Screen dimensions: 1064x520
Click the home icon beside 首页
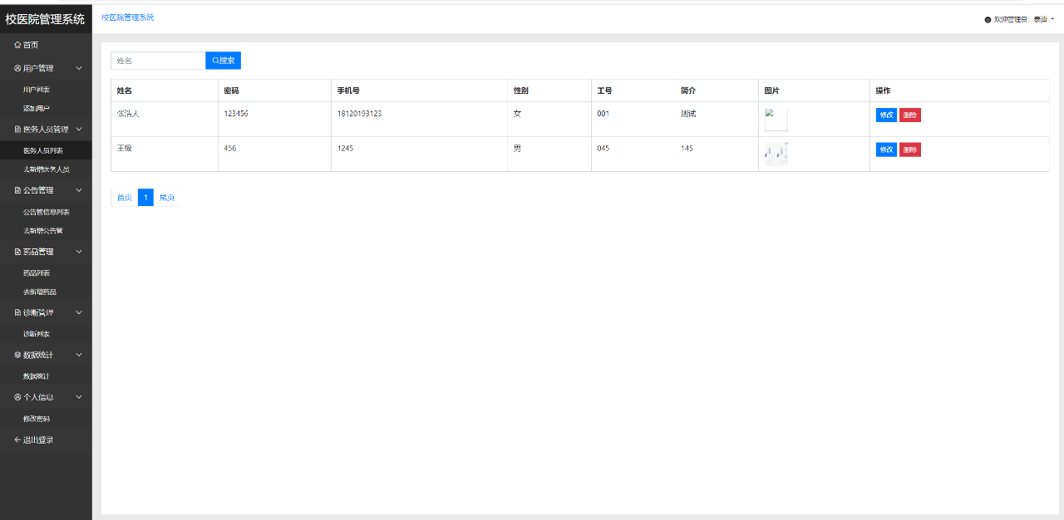[17, 45]
